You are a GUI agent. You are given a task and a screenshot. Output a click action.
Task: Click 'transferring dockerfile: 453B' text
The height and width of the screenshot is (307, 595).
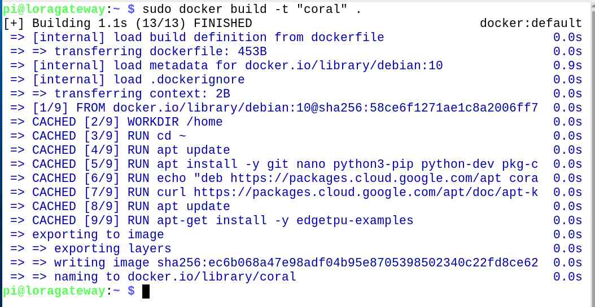pos(163,51)
